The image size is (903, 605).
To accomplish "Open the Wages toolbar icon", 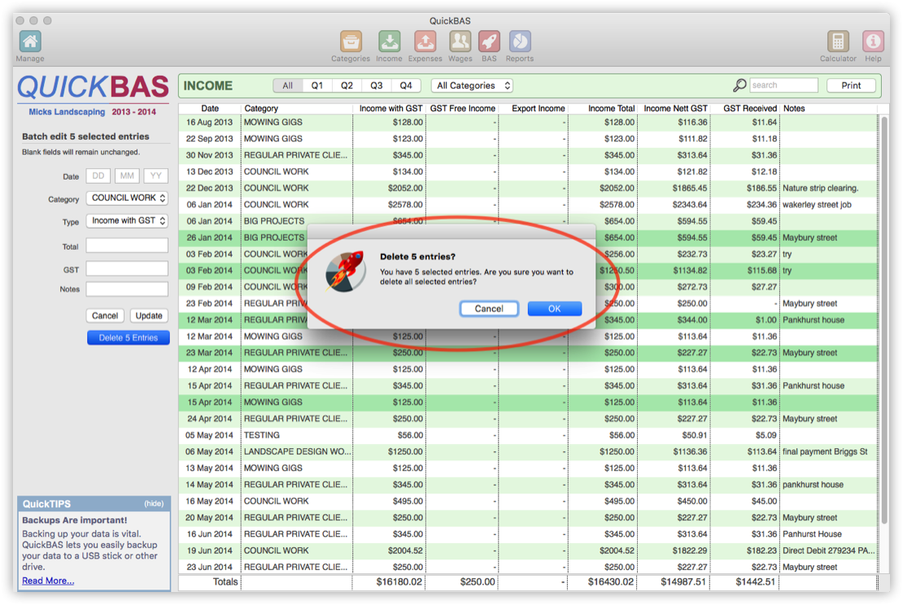I will pyautogui.click(x=460, y=41).
